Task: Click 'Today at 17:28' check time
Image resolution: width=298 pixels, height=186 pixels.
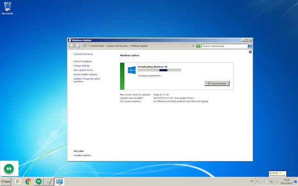Action: (161, 94)
